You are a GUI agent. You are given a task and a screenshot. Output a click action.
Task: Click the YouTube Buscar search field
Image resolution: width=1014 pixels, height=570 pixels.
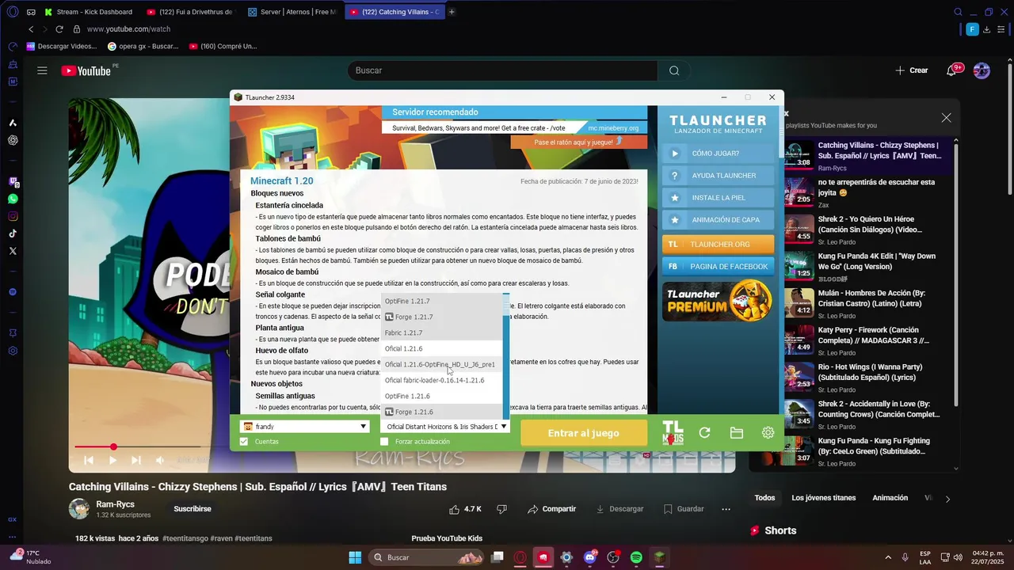click(x=502, y=70)
